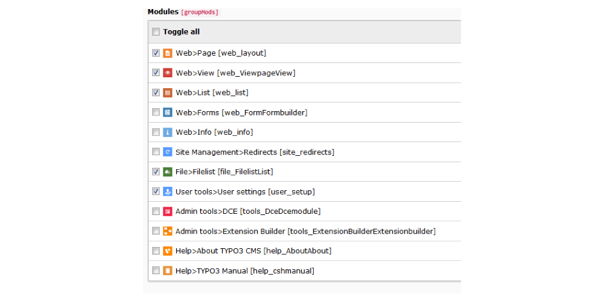Uncheck the Web>List checkbox
The height and width of the screenshot is (302, 604).
[x=156, y=92]
